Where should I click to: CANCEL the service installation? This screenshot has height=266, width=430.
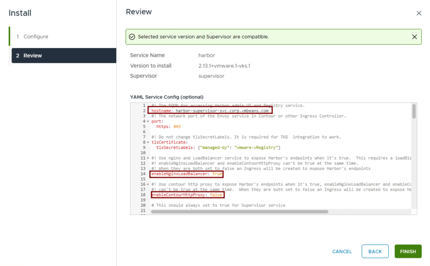coord(342,251)
